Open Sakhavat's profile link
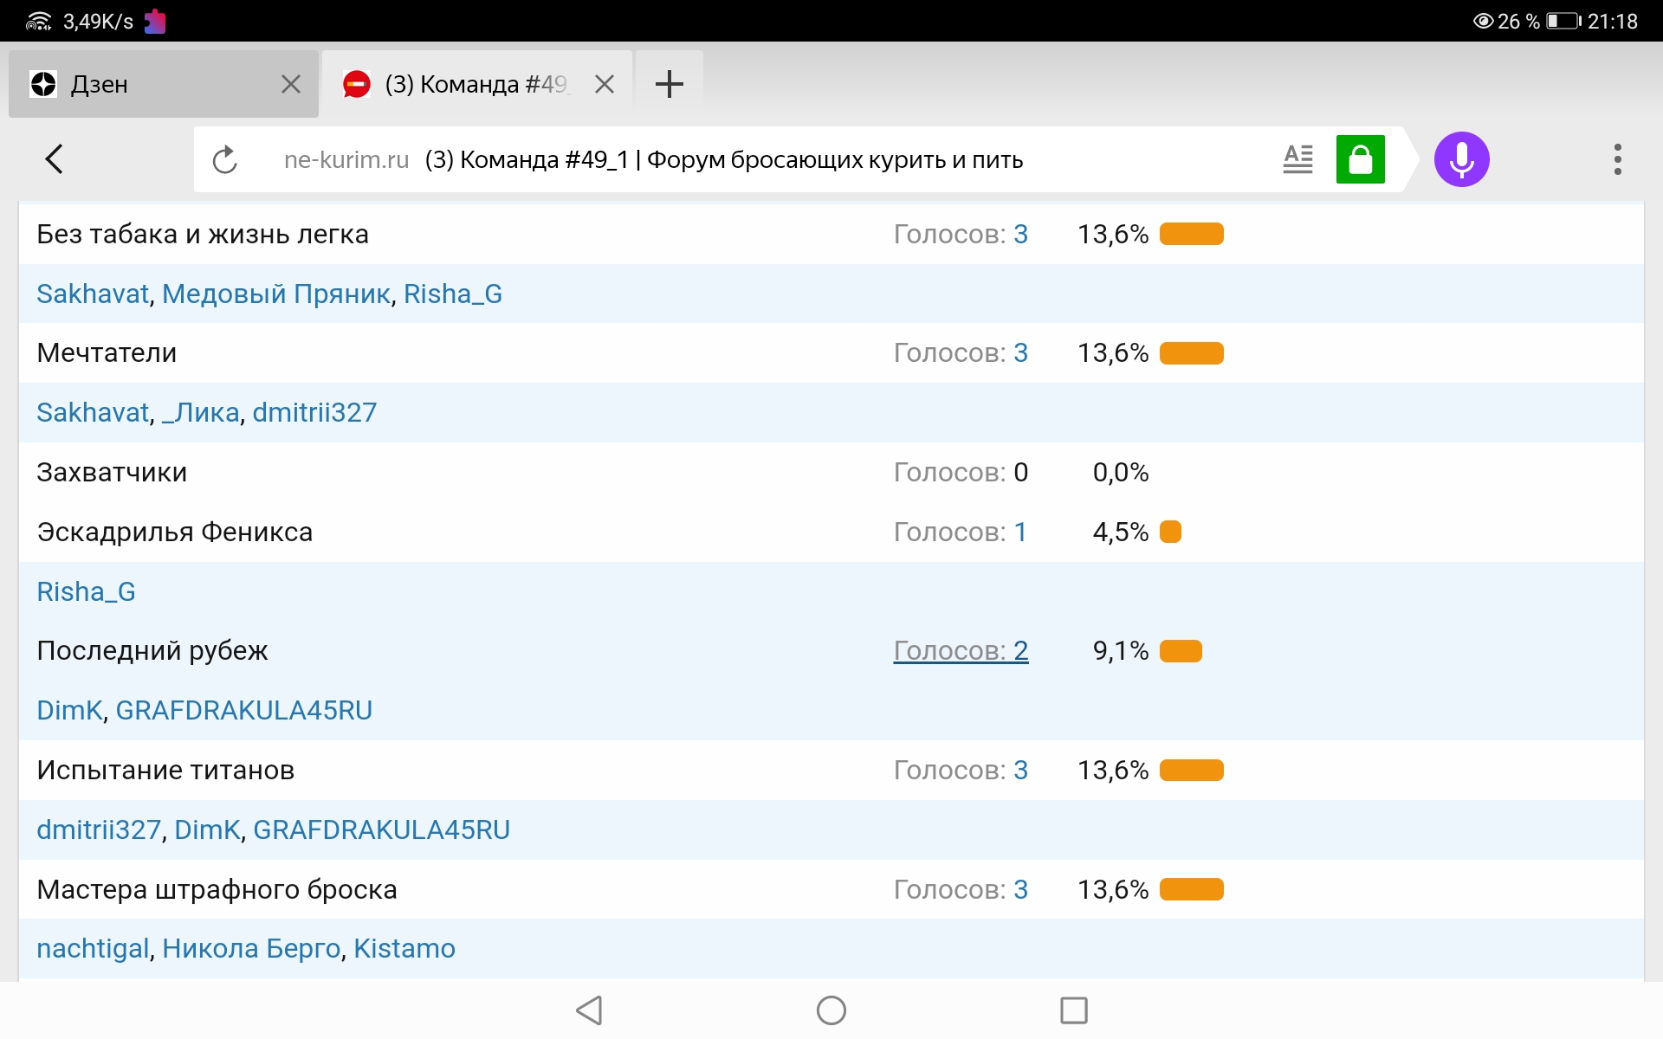Screen dimensions: 1663x1039 coord(92,294)
